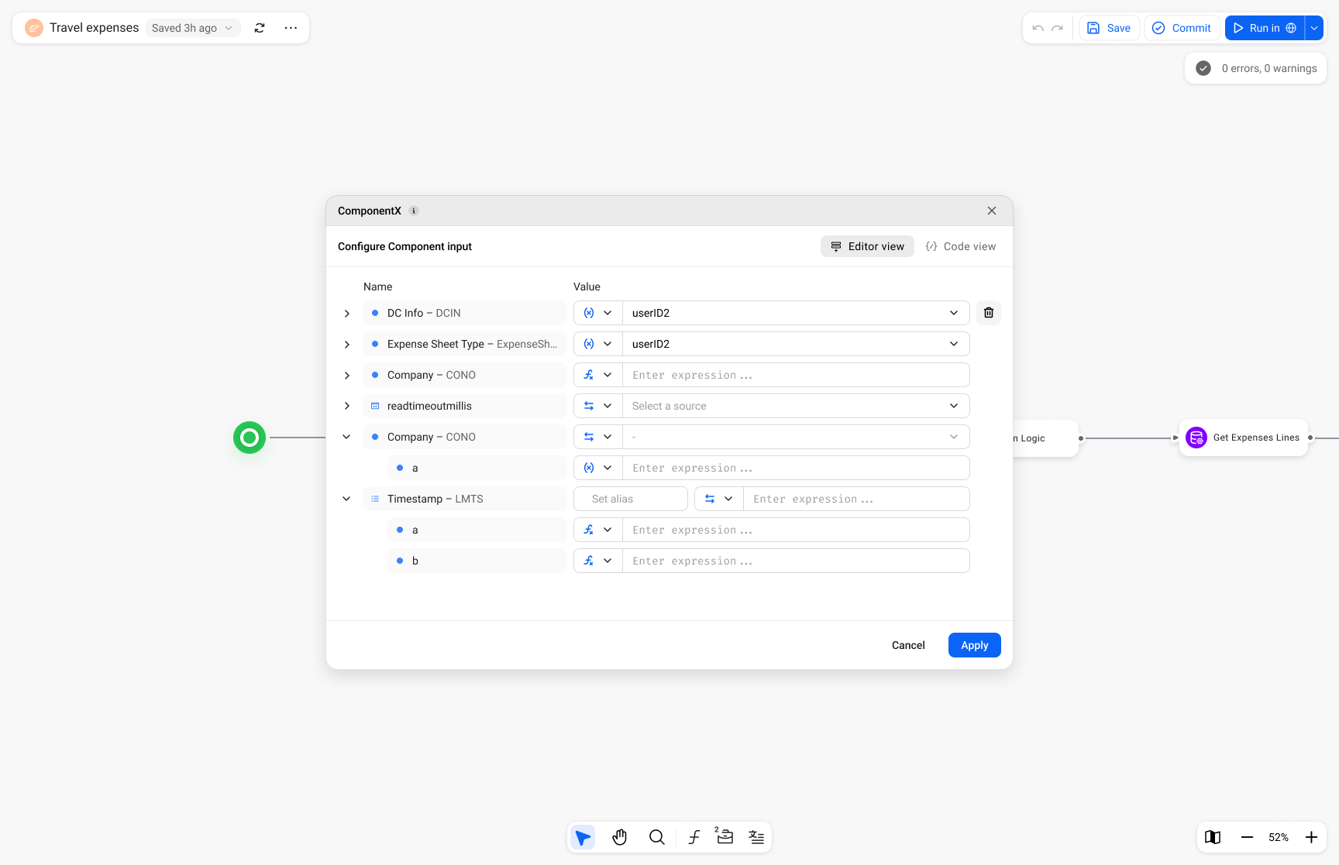Image resolution: width=1339 pixels, height=865 pixels.
Task: Click the configuration sliders icon in bottom toolbar
Action: click(756, 837)
